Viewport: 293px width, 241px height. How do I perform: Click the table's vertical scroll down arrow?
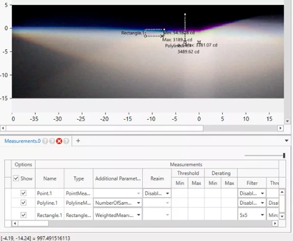pos(282,217)
